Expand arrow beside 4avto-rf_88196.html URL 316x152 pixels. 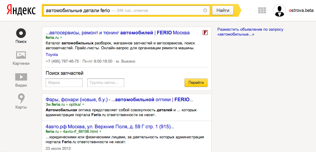click(100, 132)
